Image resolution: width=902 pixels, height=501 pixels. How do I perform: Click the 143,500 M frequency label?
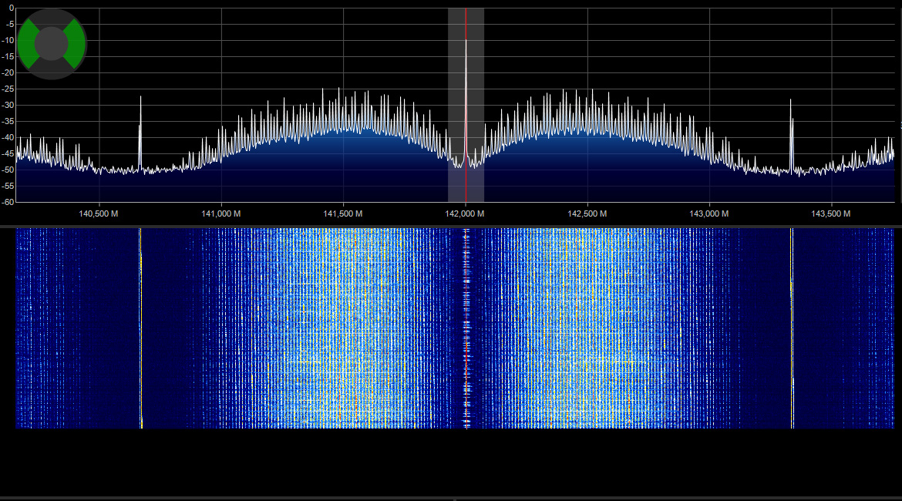pyautogui.click(x=831, y=214)
